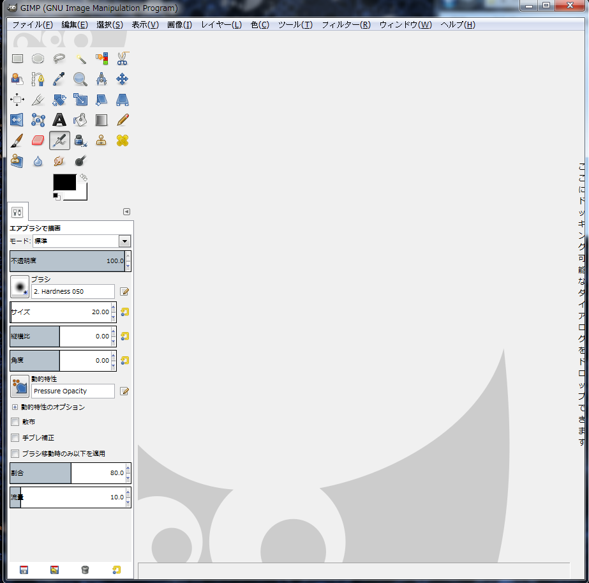Restore a saved tool preset

[x=54, y=570]
